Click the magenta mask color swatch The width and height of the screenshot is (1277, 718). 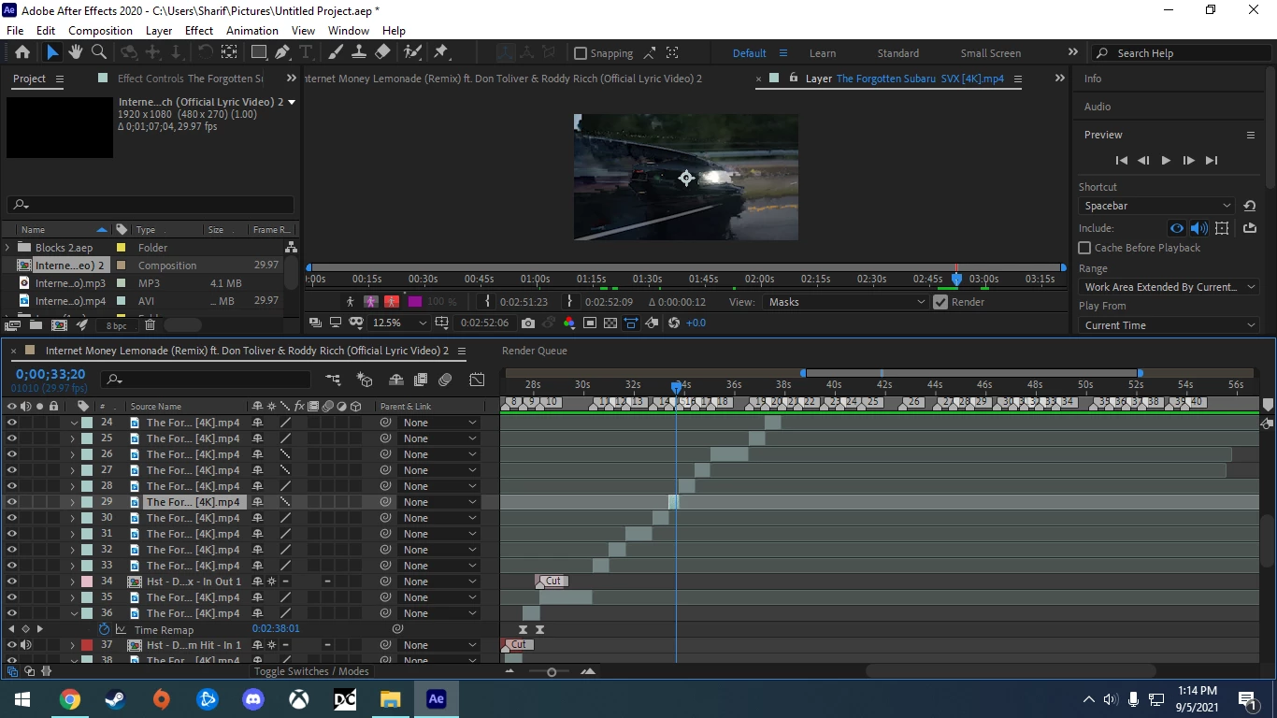415,302
